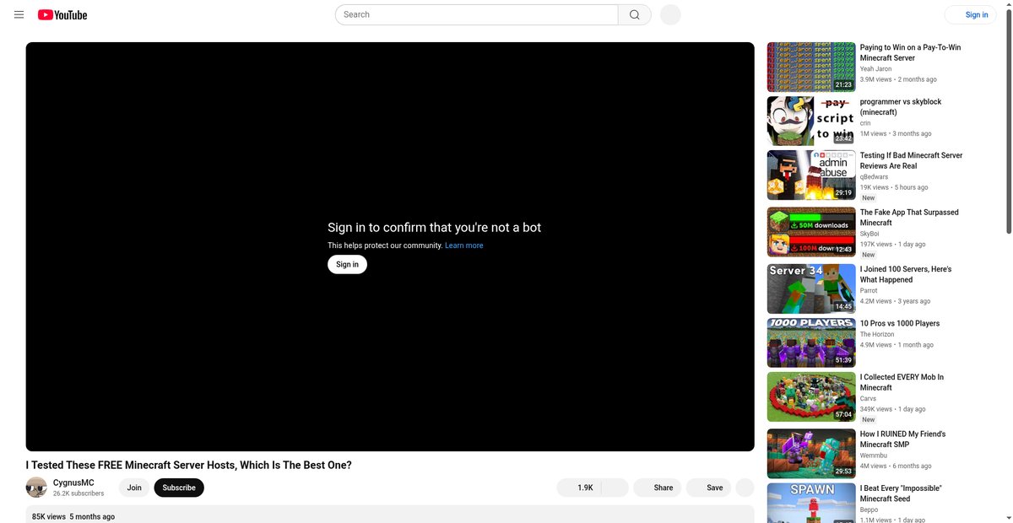Click the round voice search button
The height and width of the screenshot is (523, 1013).
click(x=670, y=14)
